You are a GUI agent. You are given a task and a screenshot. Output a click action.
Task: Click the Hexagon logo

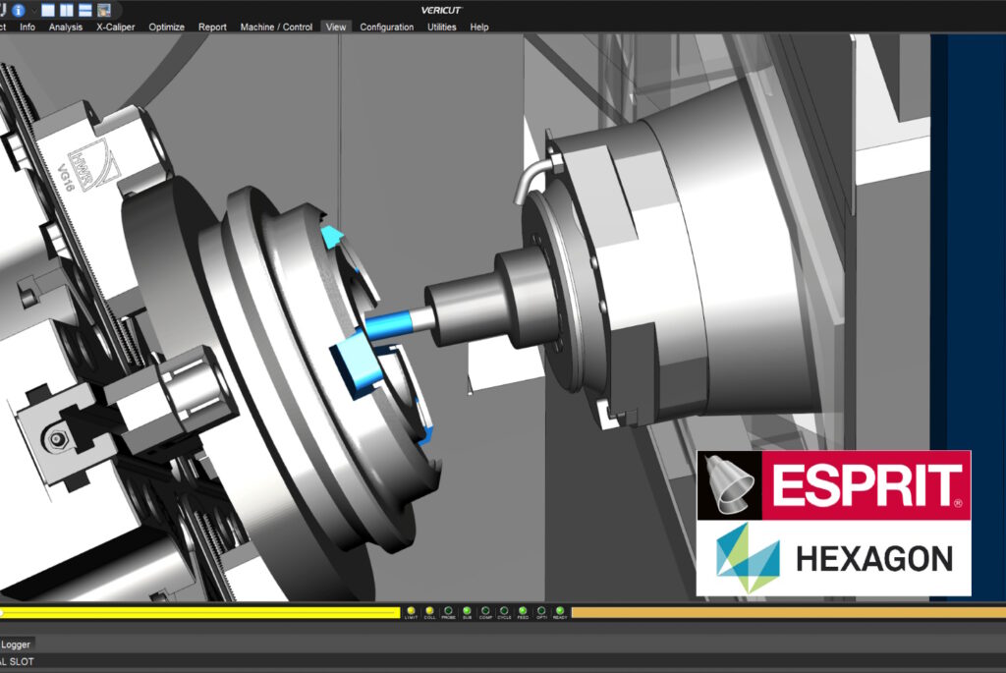pyautogui.click(x=833, y=558)
